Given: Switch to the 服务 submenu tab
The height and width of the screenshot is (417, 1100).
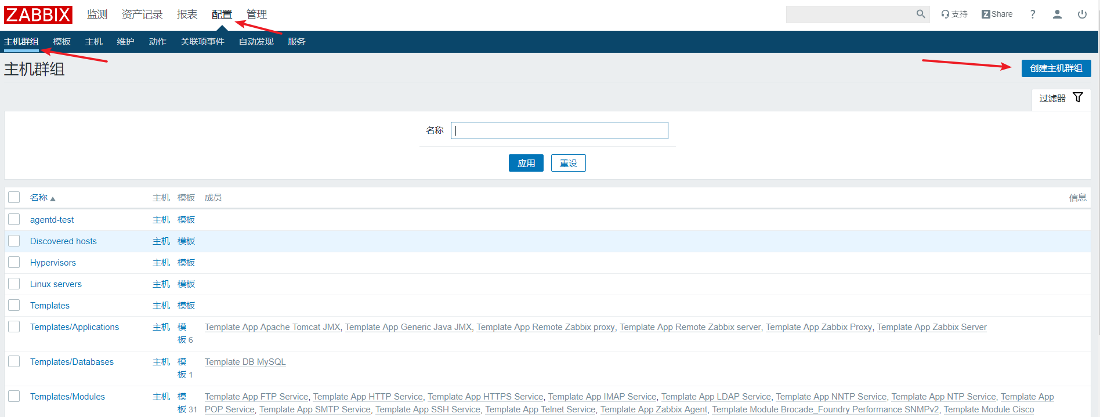Looking at the screenshot, I should (x=296, y=42).
